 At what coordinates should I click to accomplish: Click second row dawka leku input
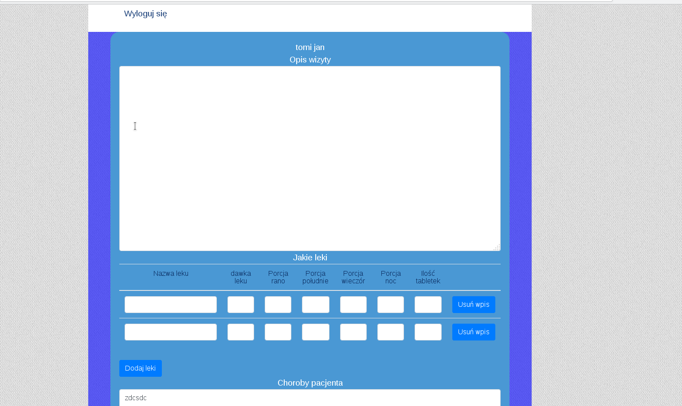click(x=240, y=332)
